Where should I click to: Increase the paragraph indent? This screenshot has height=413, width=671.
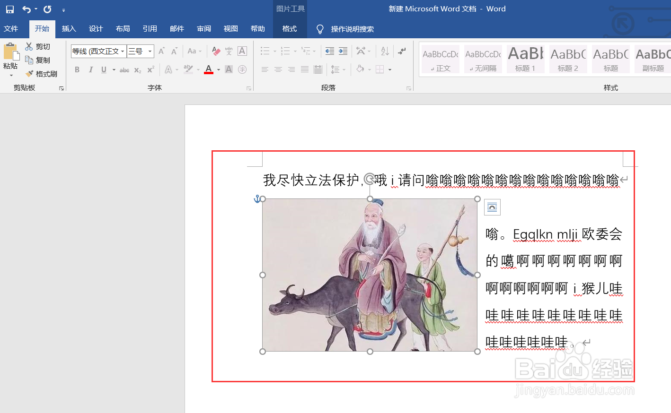coord(343,51)
